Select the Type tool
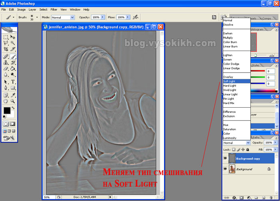This screenshot has width=280, height=201. tap(13, 82)
